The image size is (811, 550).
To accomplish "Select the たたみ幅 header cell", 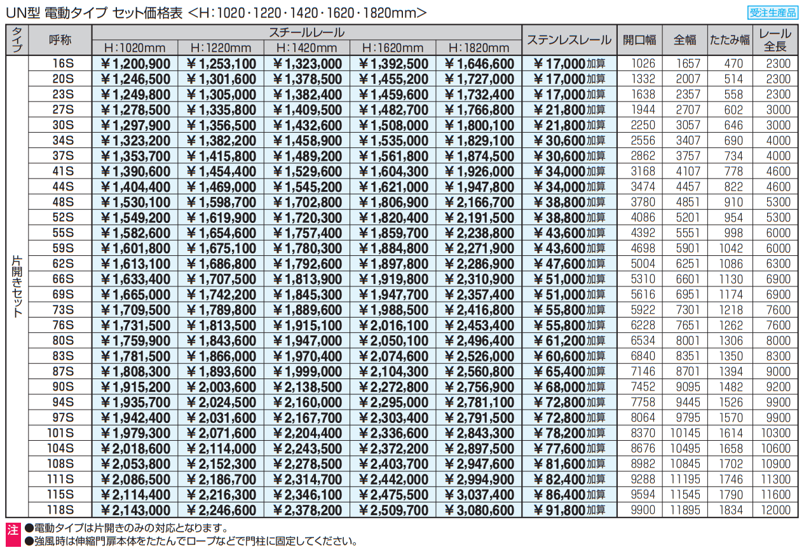I will pyautogui.click(x=730, y=40).
